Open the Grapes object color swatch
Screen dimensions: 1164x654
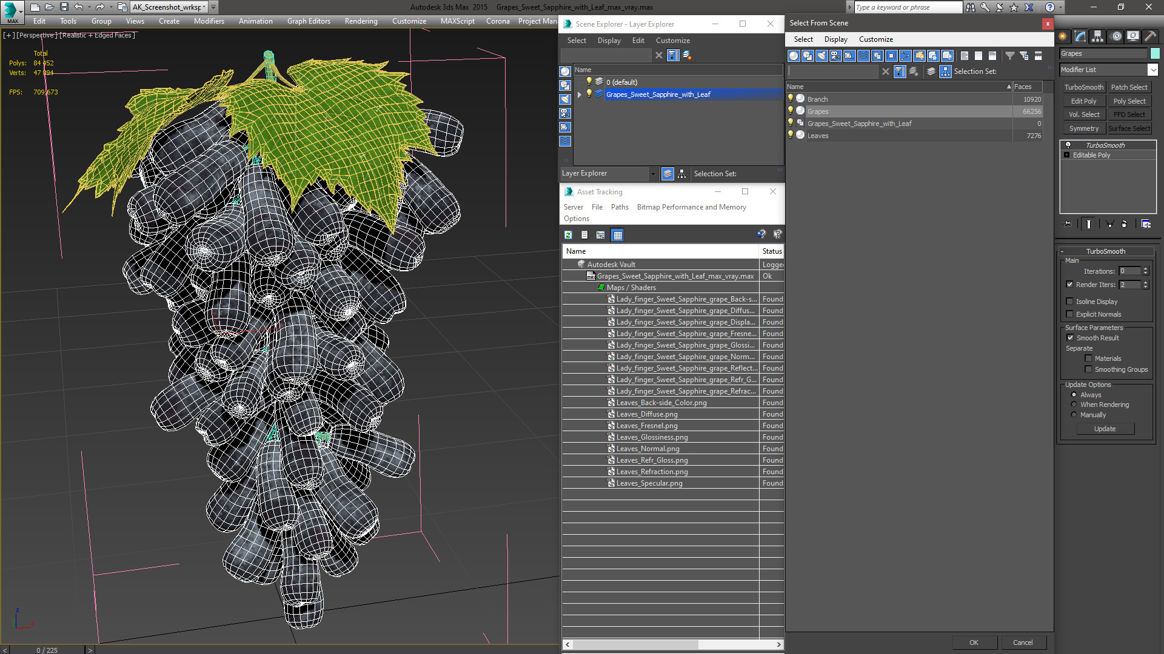pos(1155,53)
